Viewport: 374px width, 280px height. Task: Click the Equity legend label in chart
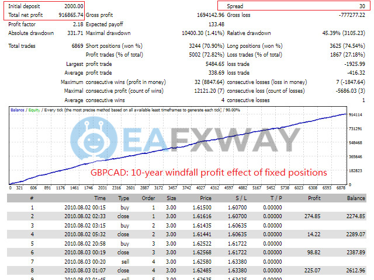(x=34, y=110)
